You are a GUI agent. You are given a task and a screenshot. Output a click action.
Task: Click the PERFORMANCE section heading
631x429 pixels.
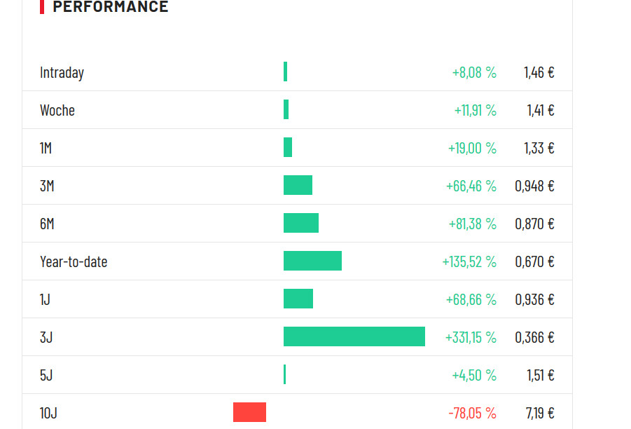[111, 7]
